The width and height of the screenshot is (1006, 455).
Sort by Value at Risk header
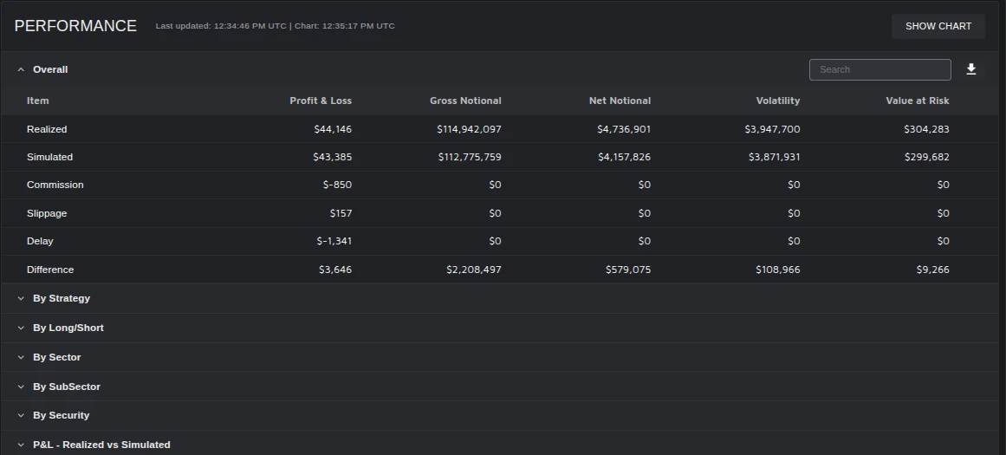tap(918, 101)
